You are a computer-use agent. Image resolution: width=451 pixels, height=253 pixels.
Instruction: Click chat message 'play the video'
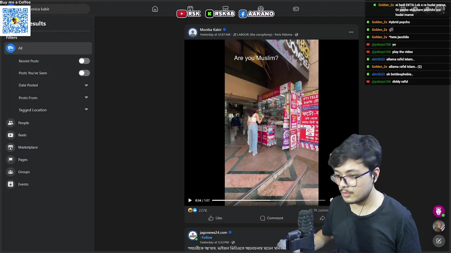[402, 52]
